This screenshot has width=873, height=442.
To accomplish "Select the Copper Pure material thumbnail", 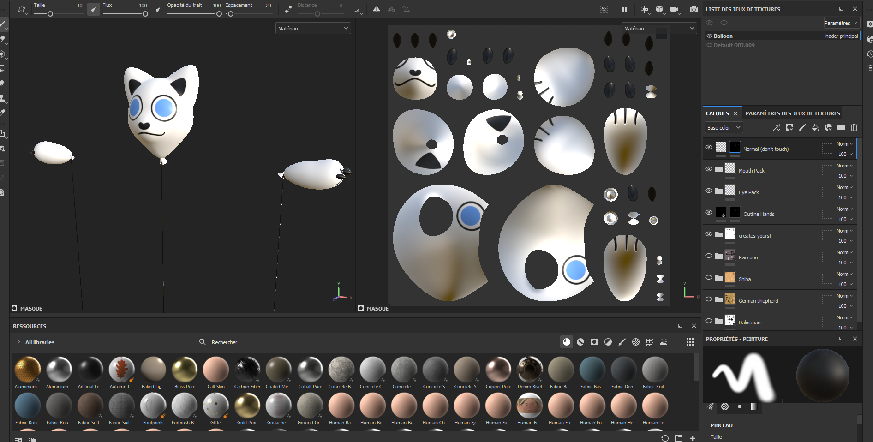I will (x=498, y=373).
